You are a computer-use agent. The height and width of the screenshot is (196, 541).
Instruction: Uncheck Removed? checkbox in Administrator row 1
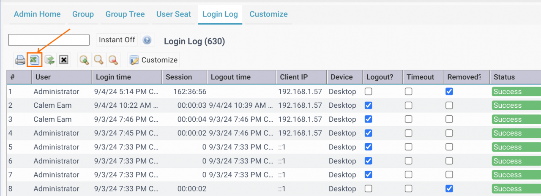point(449,92)
